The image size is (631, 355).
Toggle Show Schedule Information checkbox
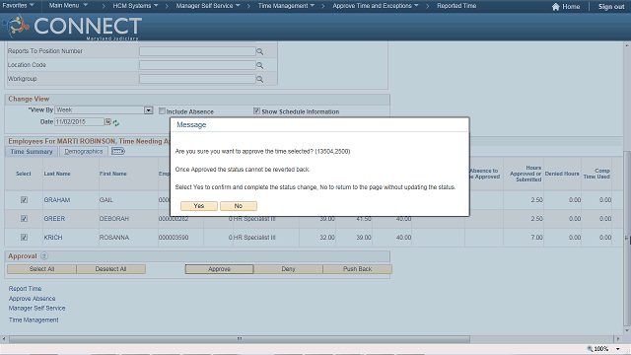pos(256,111)
